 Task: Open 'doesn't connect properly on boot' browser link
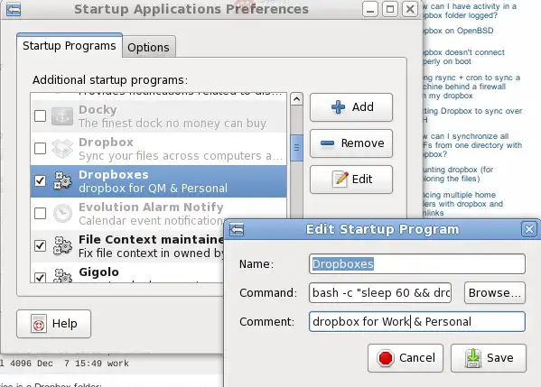(x=463, y=57)
